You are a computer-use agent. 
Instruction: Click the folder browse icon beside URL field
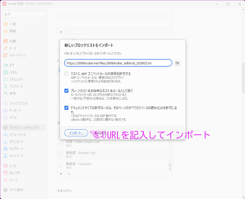click(x=177, y=63)
